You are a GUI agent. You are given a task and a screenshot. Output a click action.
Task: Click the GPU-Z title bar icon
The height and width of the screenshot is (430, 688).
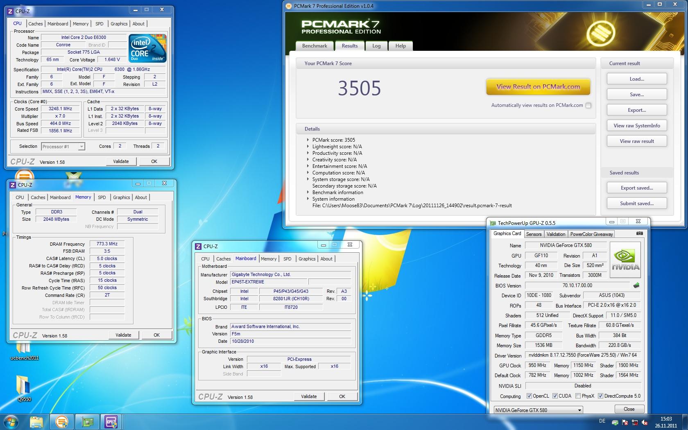click(x=493, y=223)
